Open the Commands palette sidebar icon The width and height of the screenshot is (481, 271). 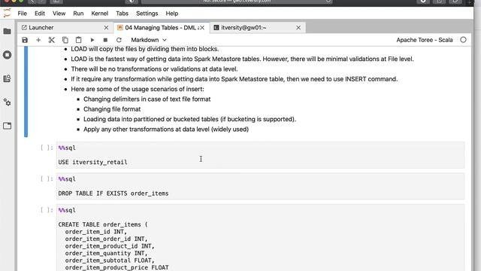click(x=7, y=78)
